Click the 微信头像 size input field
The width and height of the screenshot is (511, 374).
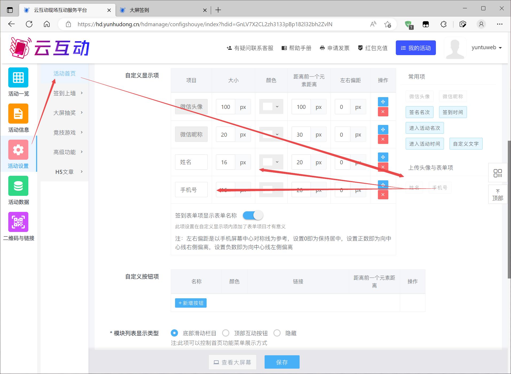coord(226,107)
